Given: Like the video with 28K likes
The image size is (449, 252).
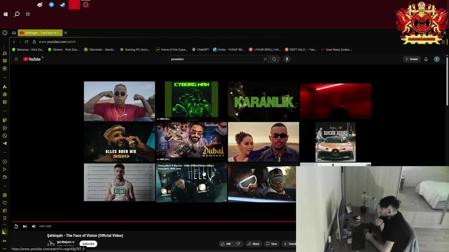Looking at the screenshot, I should 226,244.
